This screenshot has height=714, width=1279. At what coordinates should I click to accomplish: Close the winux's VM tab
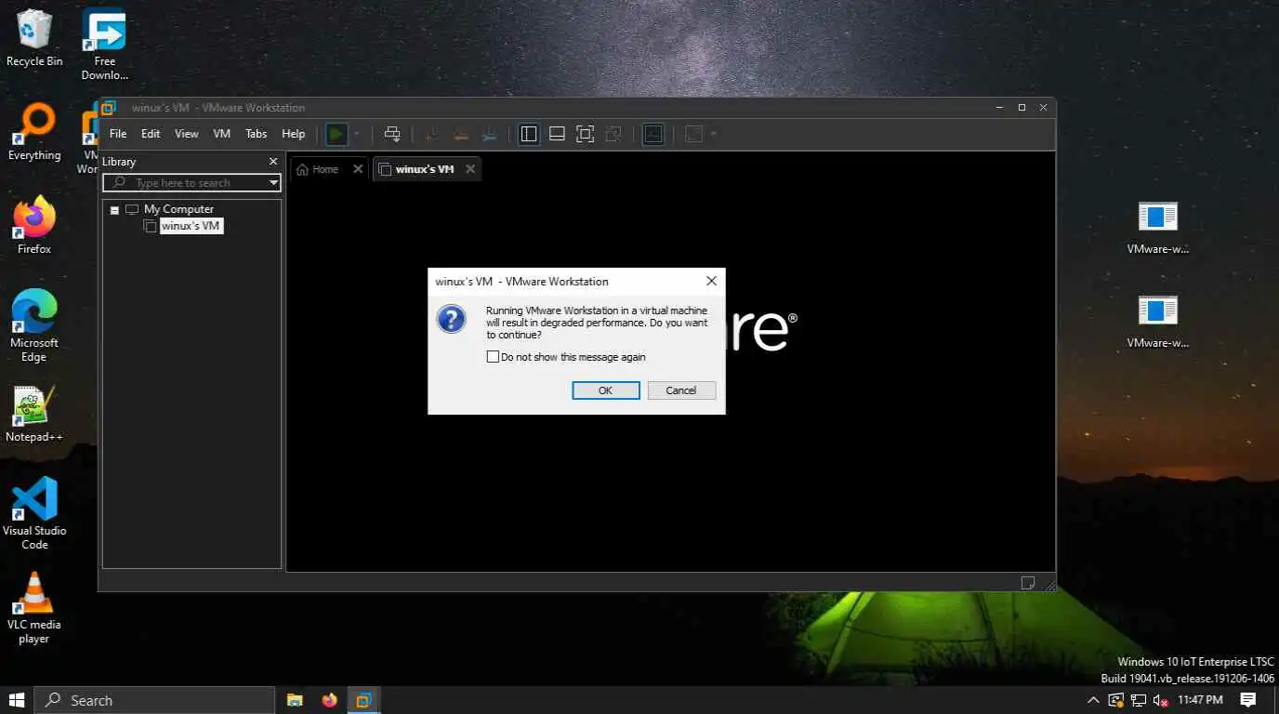[470, 169]
